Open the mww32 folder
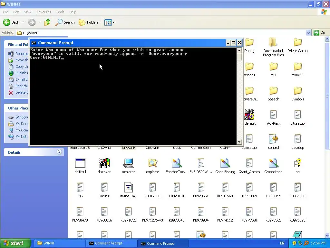This screenshot has width=330, height=248. 297,67
